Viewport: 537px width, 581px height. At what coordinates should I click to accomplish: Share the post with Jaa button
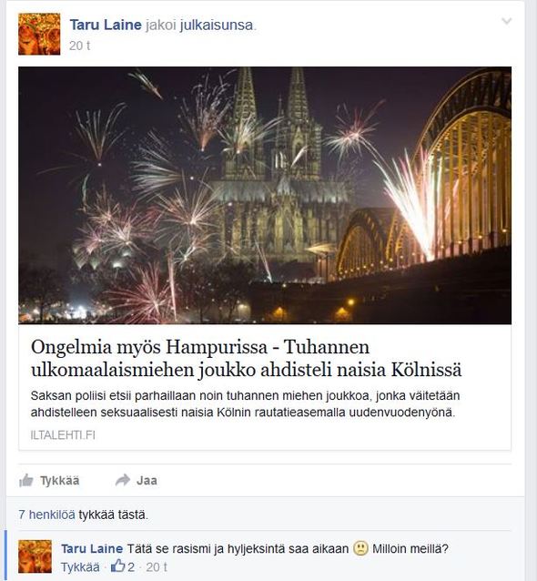click(x=137, y=480)
